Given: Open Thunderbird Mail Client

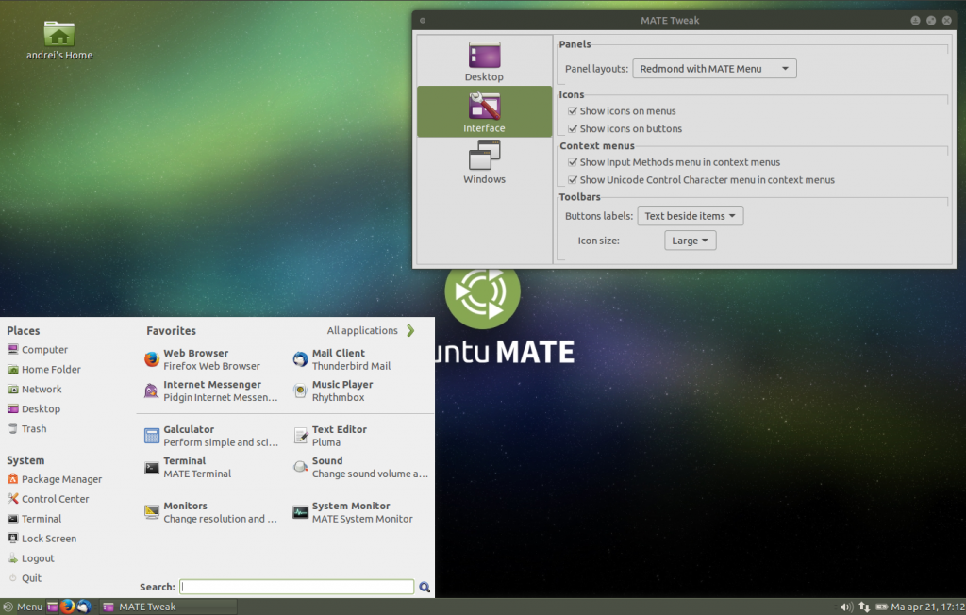Looking at the screenshot, I should (x=351, y=358).
